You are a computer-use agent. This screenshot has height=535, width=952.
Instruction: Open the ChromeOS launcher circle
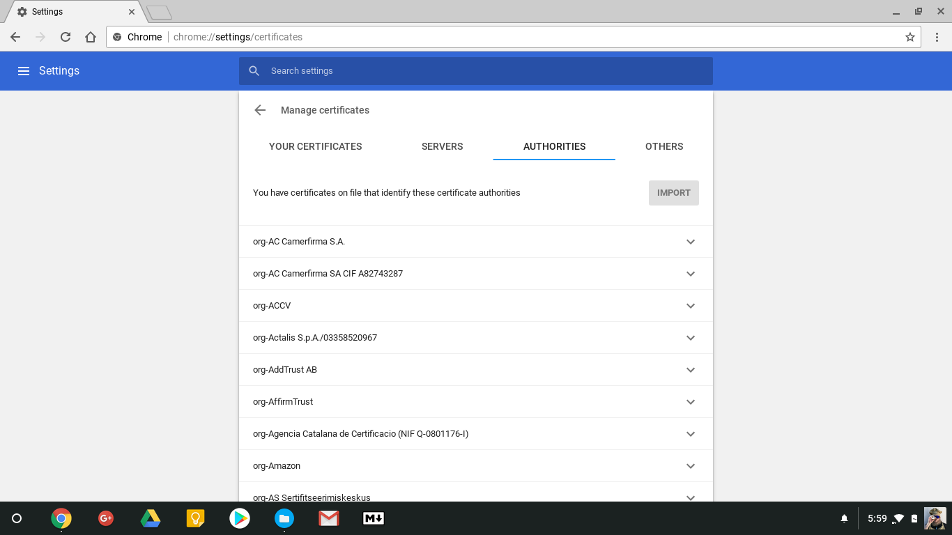17,518
